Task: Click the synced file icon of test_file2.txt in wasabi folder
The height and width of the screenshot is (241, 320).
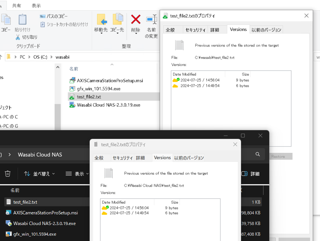Action: 72,97
